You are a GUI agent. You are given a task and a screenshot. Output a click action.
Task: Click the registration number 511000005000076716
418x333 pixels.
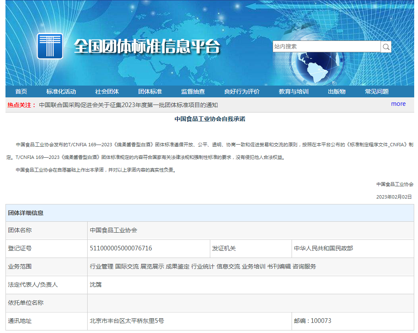pyautogui.click(x=121, y=248)
